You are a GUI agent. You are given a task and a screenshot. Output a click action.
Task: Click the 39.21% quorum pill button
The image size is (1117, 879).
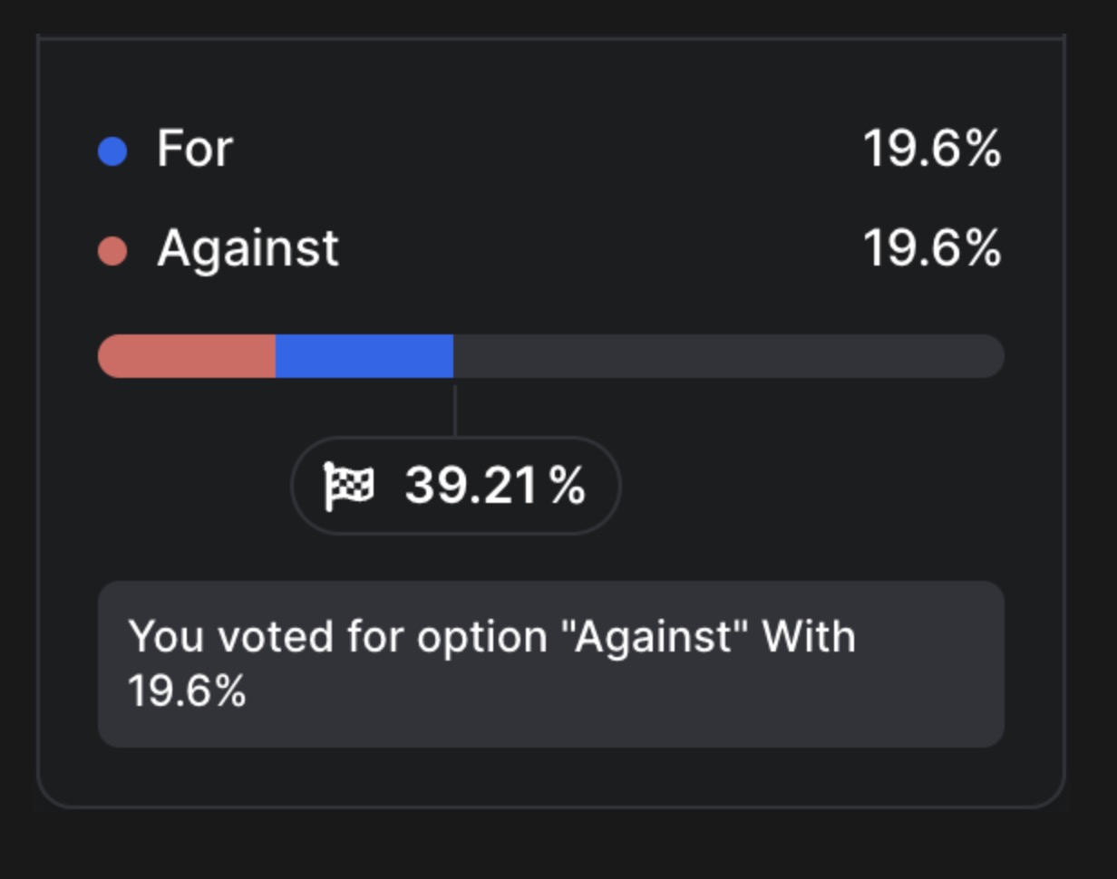[456, 485]
